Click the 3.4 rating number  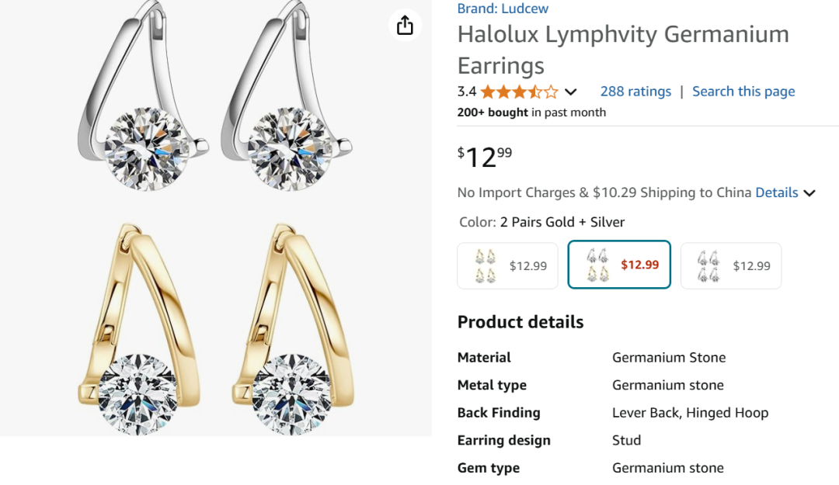467,92
